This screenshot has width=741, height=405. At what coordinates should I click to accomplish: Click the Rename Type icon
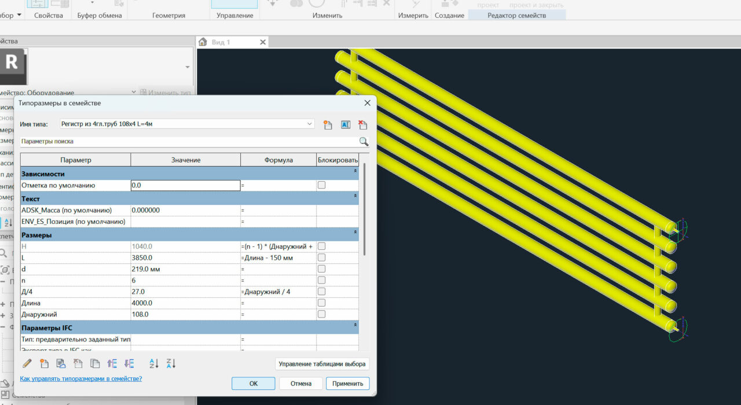pyautogui.click(x=346, y=124)
